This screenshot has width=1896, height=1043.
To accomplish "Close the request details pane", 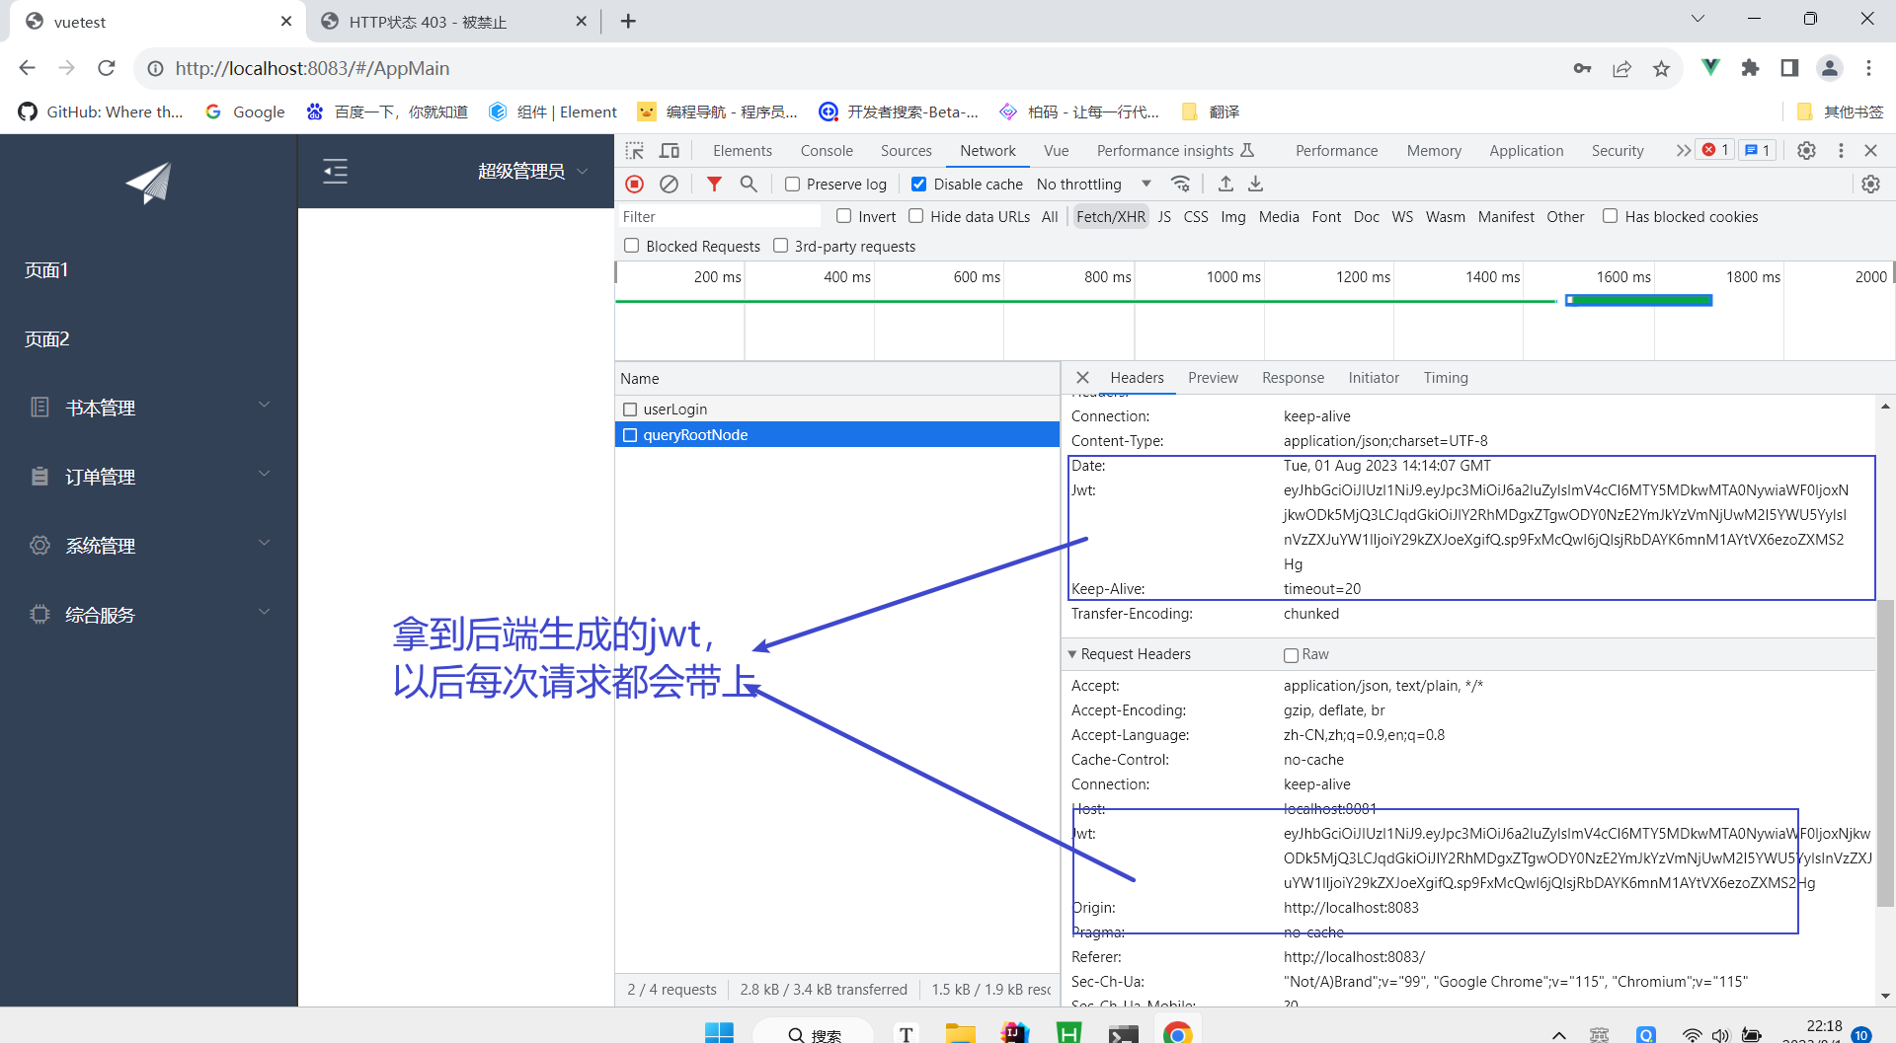I will 1082,378.
